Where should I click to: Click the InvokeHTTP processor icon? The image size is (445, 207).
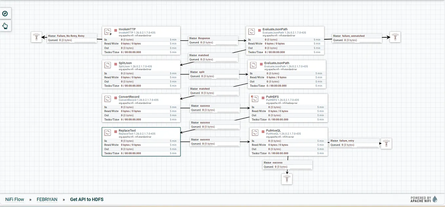tap(108, 31)
